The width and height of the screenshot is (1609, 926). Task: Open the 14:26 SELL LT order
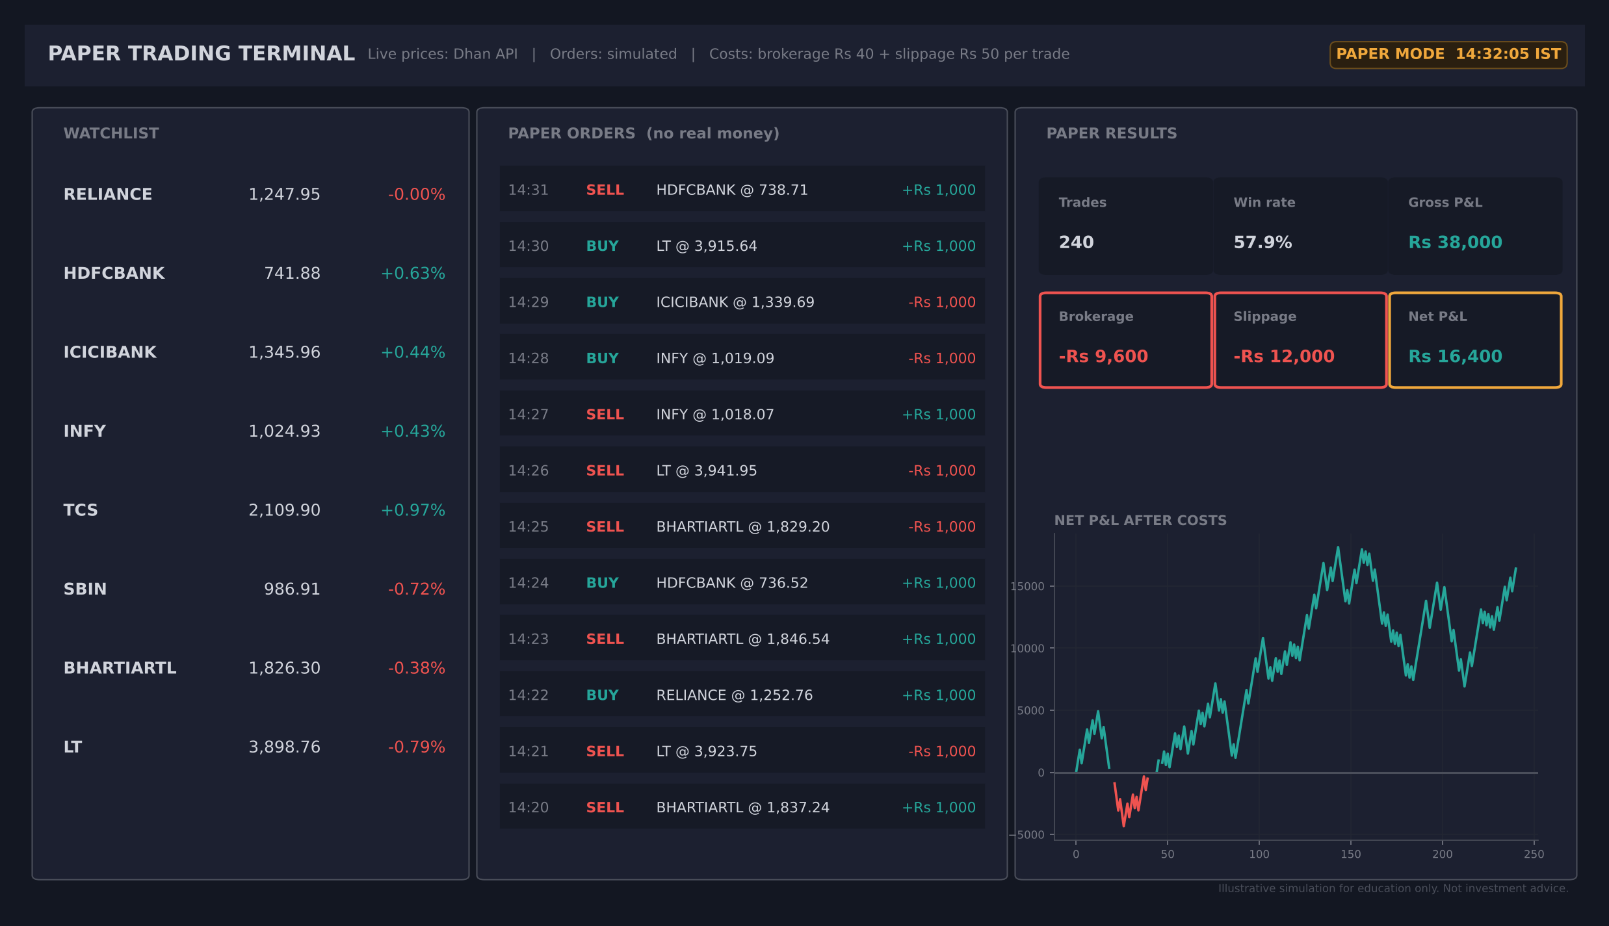[x=742, y=470]
